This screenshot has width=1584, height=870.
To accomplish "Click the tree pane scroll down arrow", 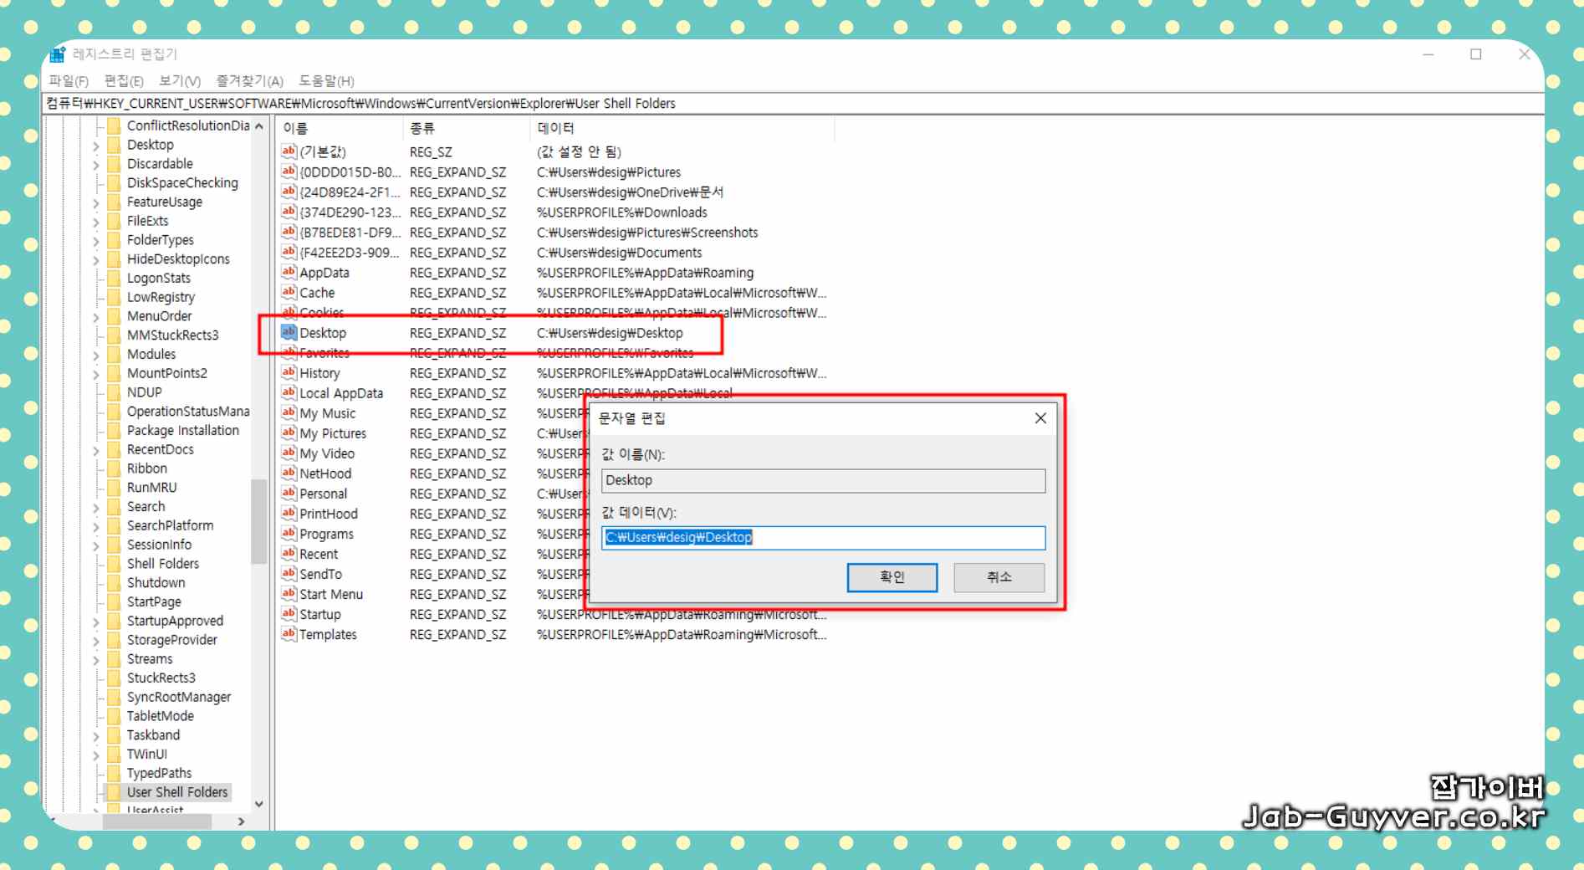I will (259, 804).
